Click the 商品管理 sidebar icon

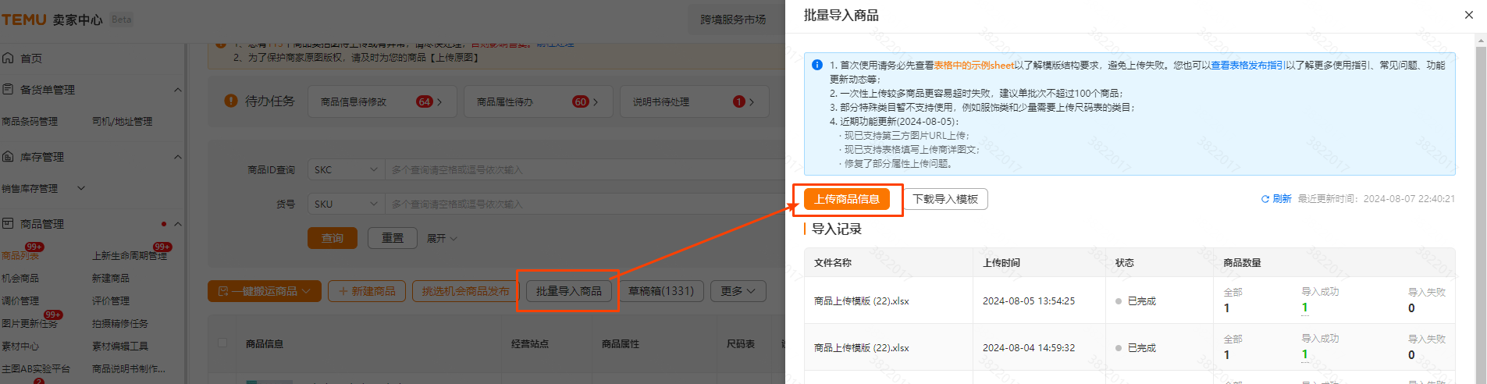click(9, 224)
